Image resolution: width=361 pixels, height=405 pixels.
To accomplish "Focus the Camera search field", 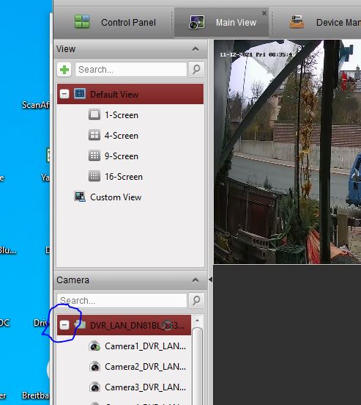I will click(x=122, y=300).
